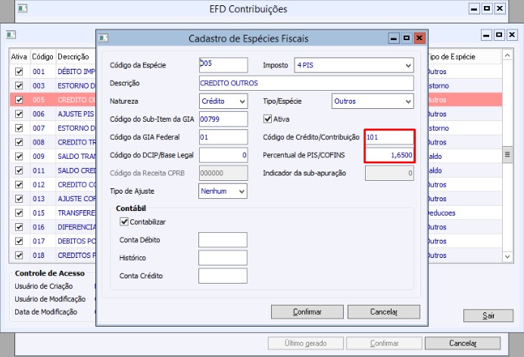Open the Imposto dropdown

pyautogui.click(x=408, y=65)
